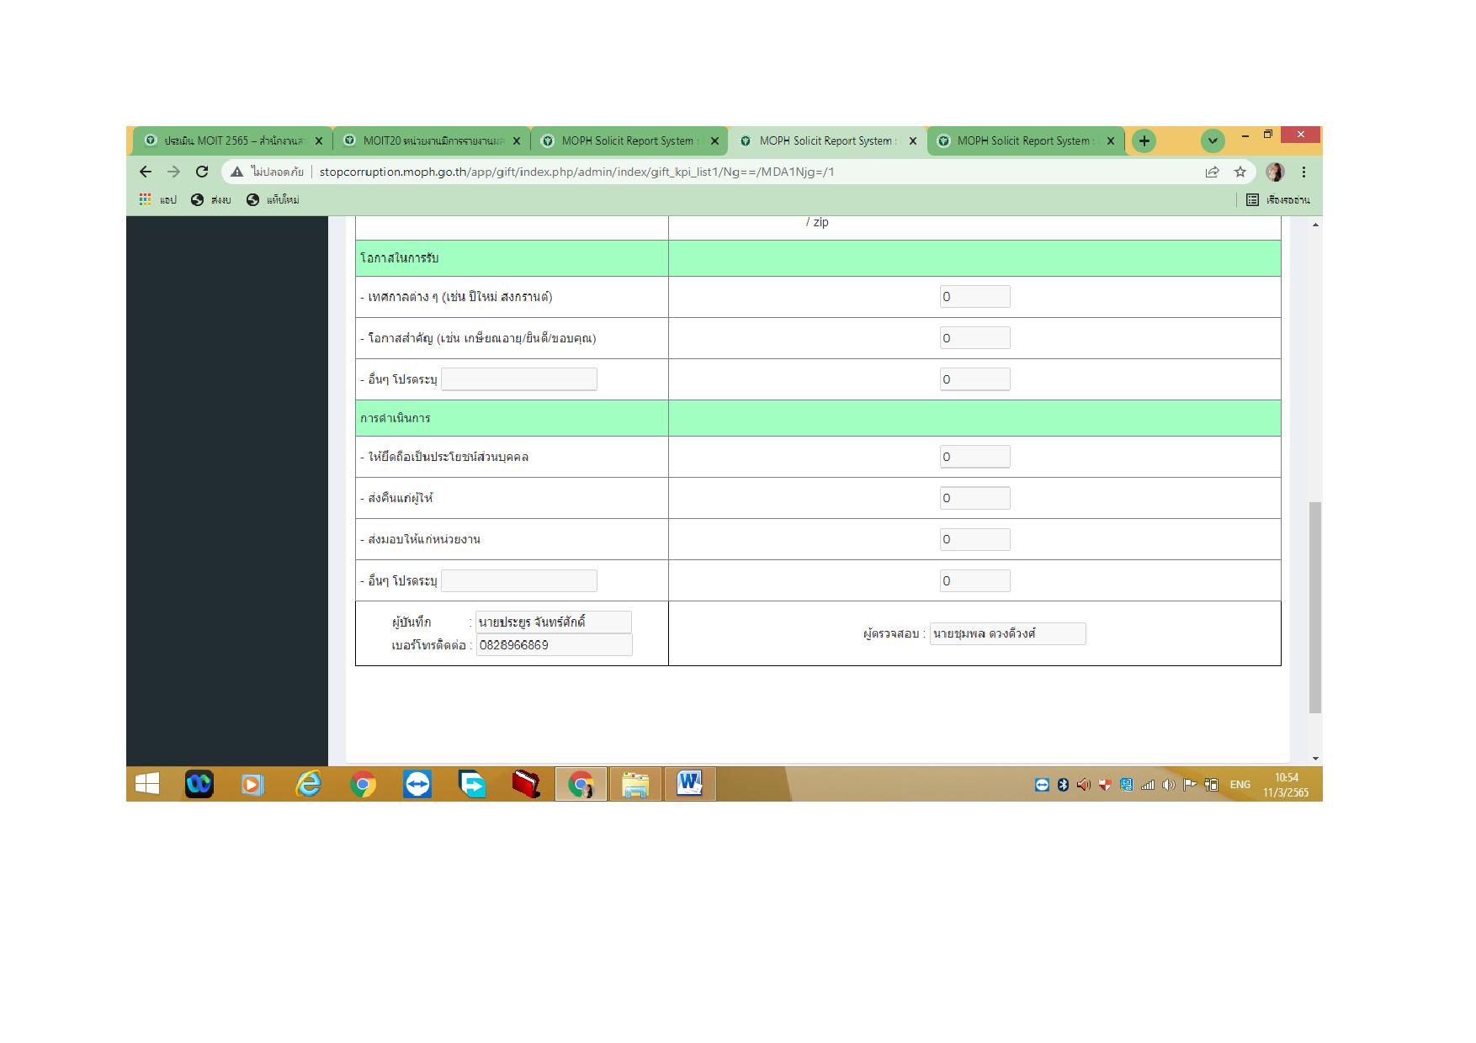Screen dimensions: 1476x1043
Task: Click the Bluetooth tray icon
Action: pyautogui.click(x=1063, y=785)
